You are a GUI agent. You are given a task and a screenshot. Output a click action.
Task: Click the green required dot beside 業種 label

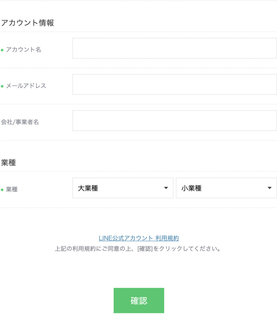pos(2,190)
